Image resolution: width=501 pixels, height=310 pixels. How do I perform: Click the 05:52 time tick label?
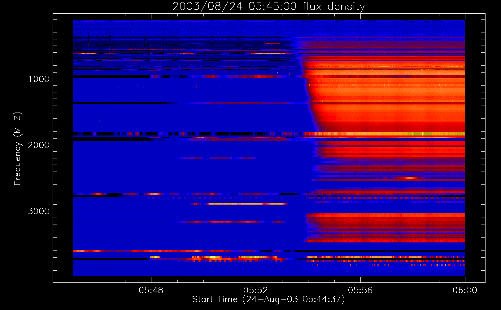tap(256, 290)
